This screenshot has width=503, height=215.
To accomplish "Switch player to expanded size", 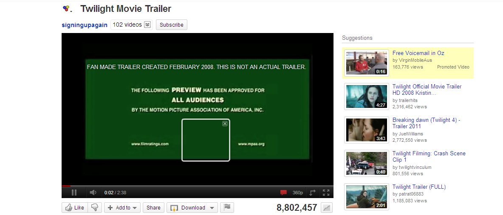I will [312, 193].
